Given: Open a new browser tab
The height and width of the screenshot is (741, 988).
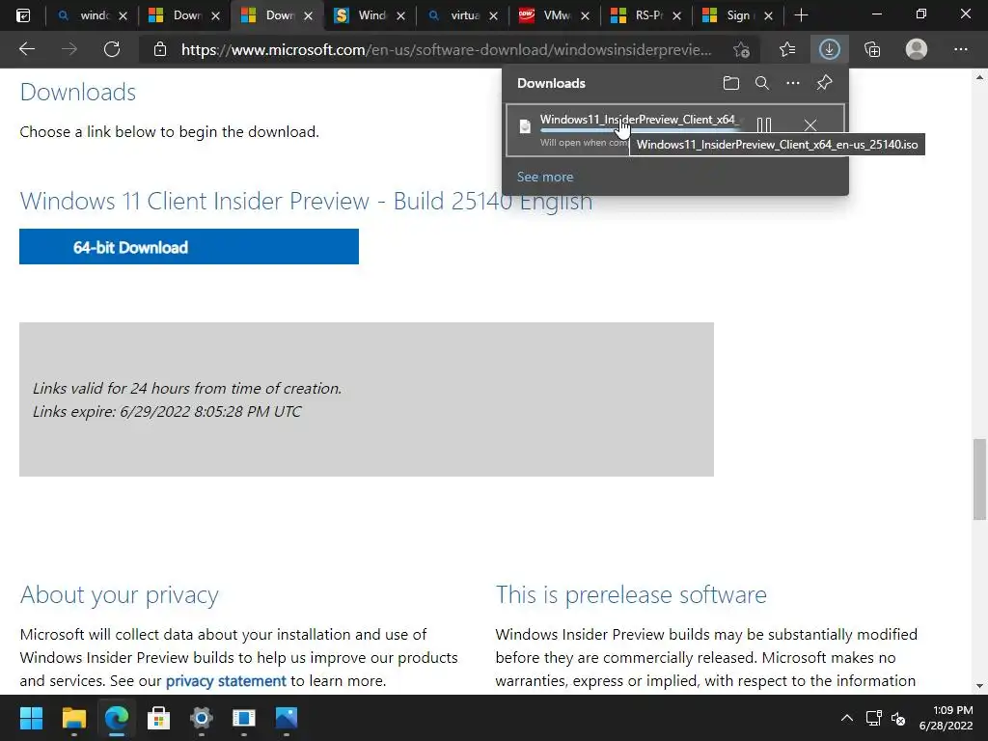Looking at the screenshot, I should [801, 15].
